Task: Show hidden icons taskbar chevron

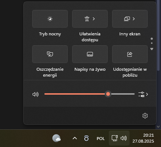Action: tap(75, 139)
